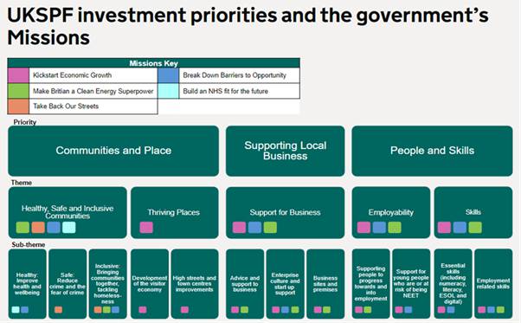
Task: Select the 'Kickstart Economic Growth' key label
Action: click(x=72, y=75)
